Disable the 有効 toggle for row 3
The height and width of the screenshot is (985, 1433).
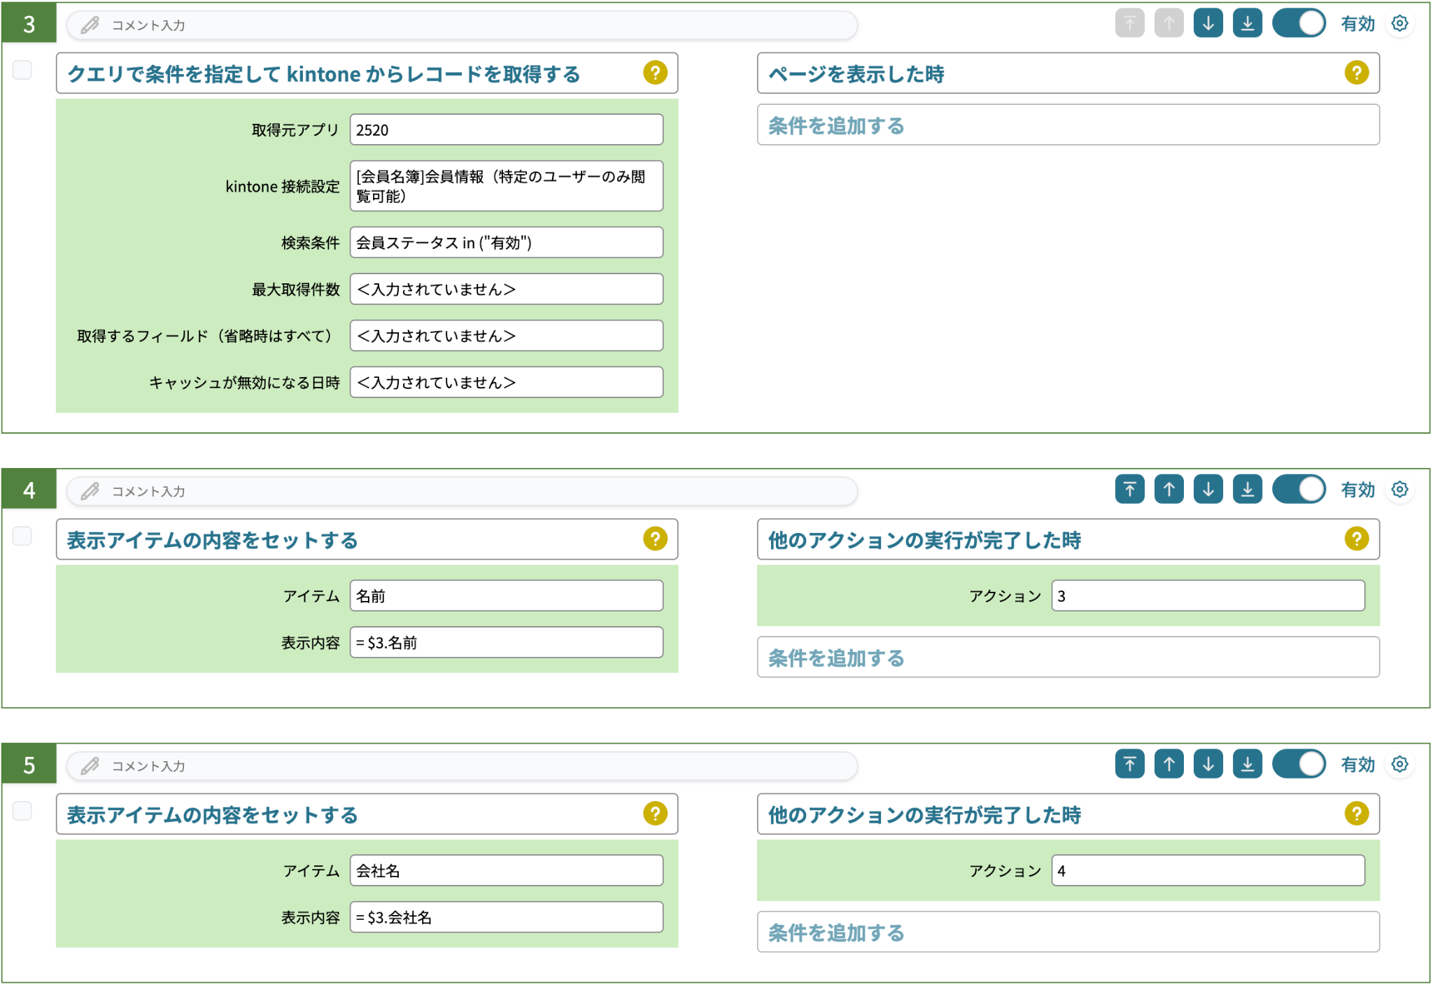(x=1299, y=24)
